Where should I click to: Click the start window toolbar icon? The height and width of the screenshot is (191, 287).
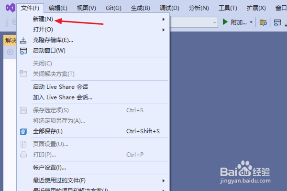coord(277,23)
